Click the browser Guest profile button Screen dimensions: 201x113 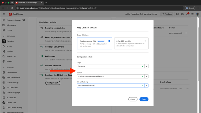point(190,8)
